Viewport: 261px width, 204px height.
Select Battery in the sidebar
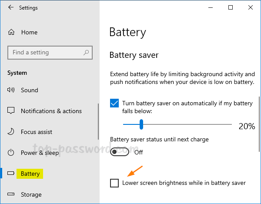click(30, 174)
